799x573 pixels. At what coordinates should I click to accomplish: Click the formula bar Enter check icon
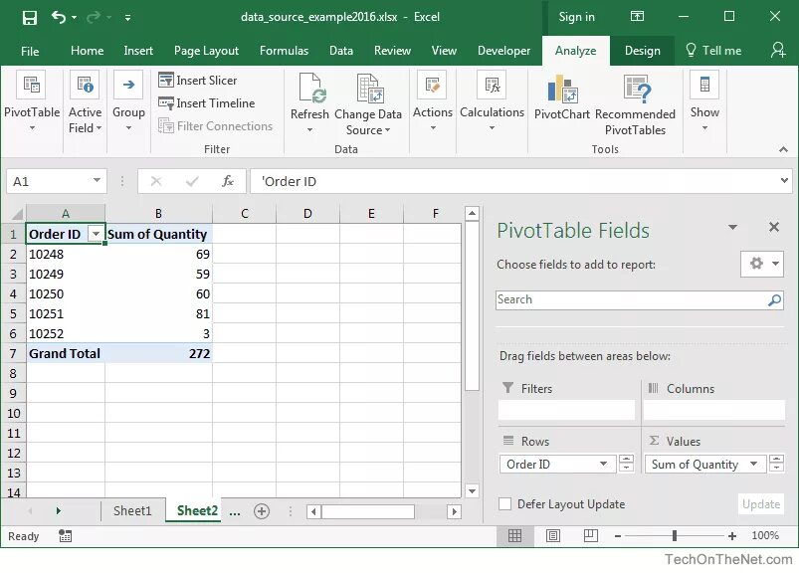tap(192, 181)
